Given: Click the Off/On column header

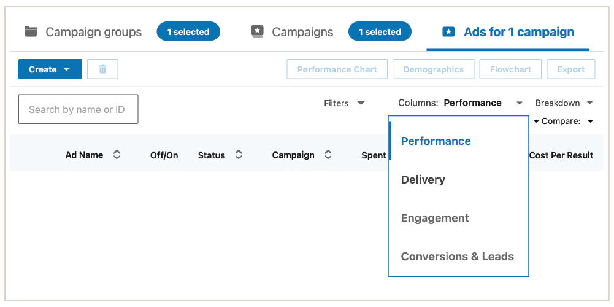Looking at the screenshot, I should 164,155.
